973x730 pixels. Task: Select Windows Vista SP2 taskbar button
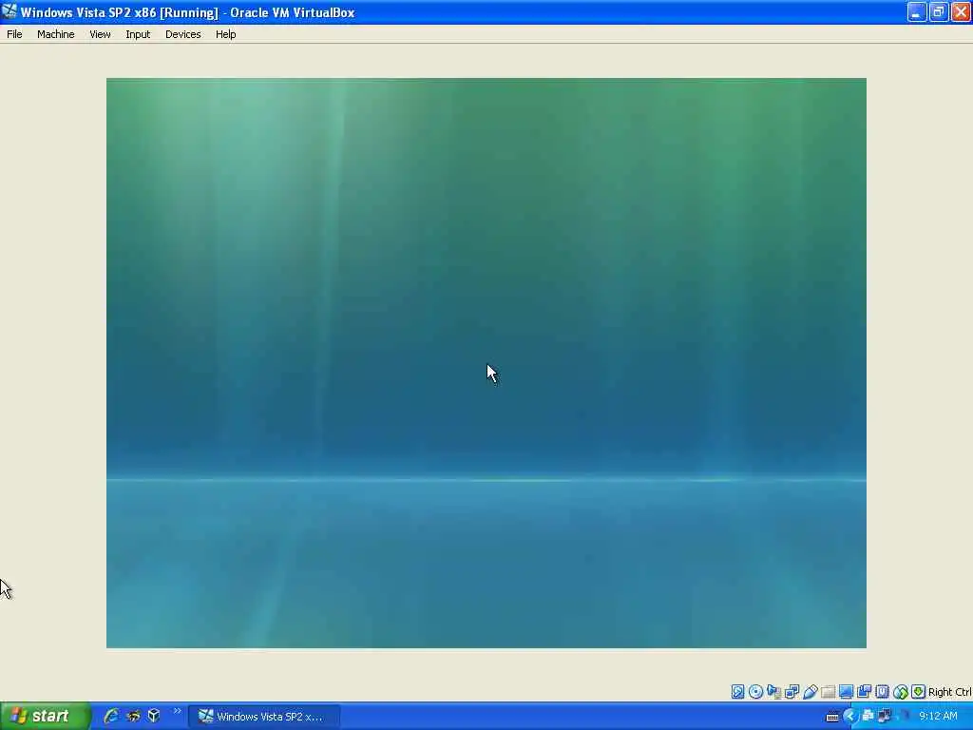tap(264, 717)
